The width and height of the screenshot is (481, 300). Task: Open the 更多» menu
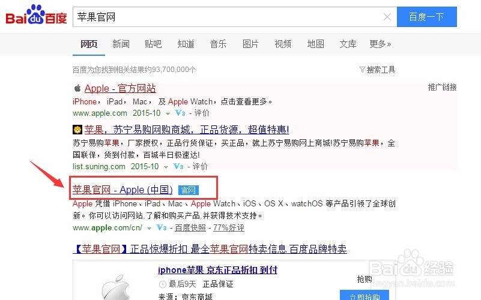pos(380,44)
